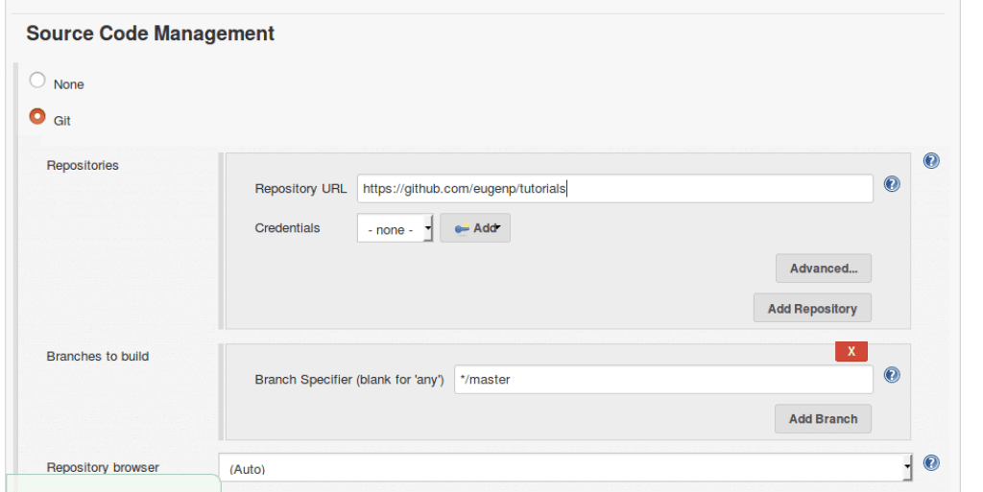Select the Git radio button

click(37, 116)
